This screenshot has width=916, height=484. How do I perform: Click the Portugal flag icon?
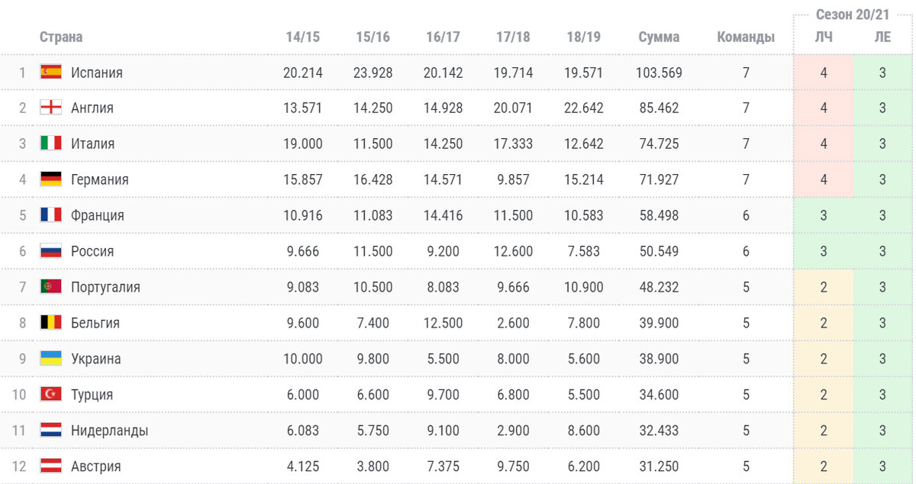click(51, 287)
